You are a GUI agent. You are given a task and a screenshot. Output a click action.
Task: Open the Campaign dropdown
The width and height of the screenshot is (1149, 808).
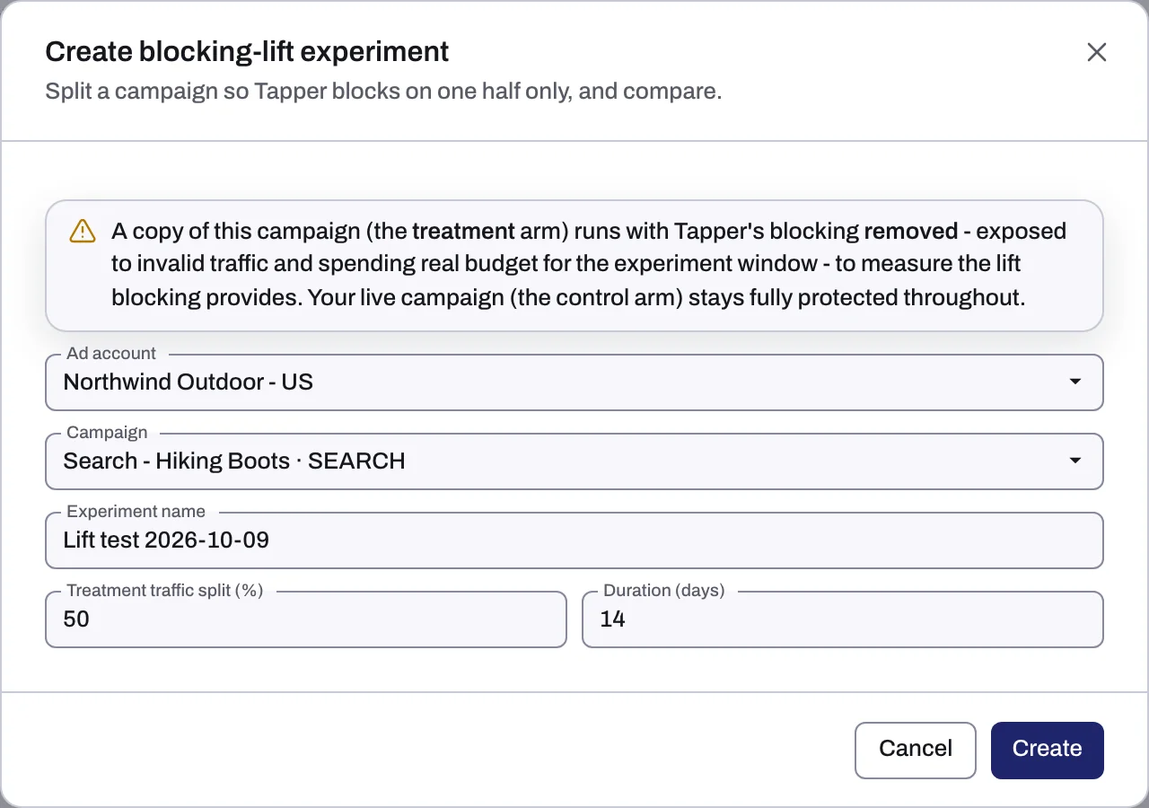(x=574, y=461)
